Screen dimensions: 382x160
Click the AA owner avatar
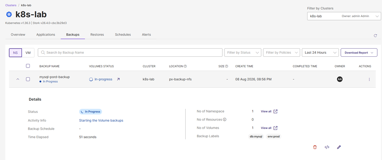tap(339, 79)
